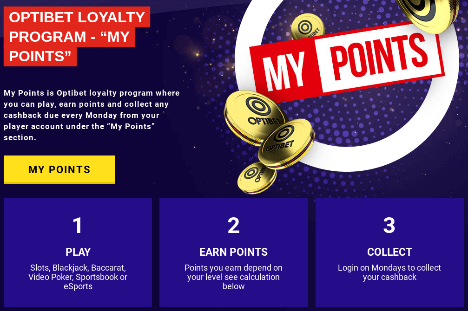This screenshot has height=311, width=468.
Task: Select the step 1 PLAY card
Action: coord(78,253)
